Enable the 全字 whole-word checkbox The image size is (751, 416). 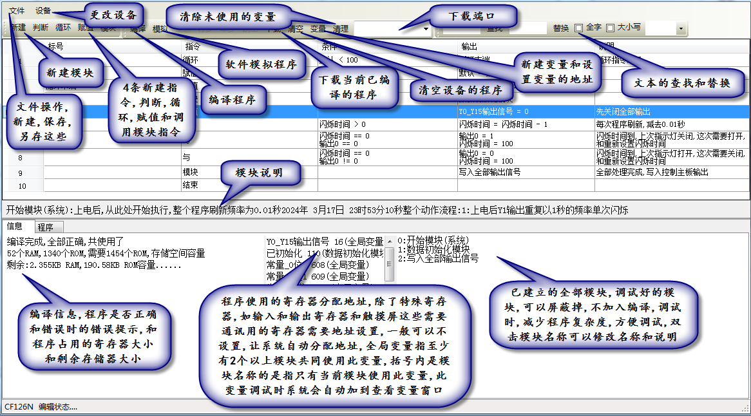coord(579,28)
